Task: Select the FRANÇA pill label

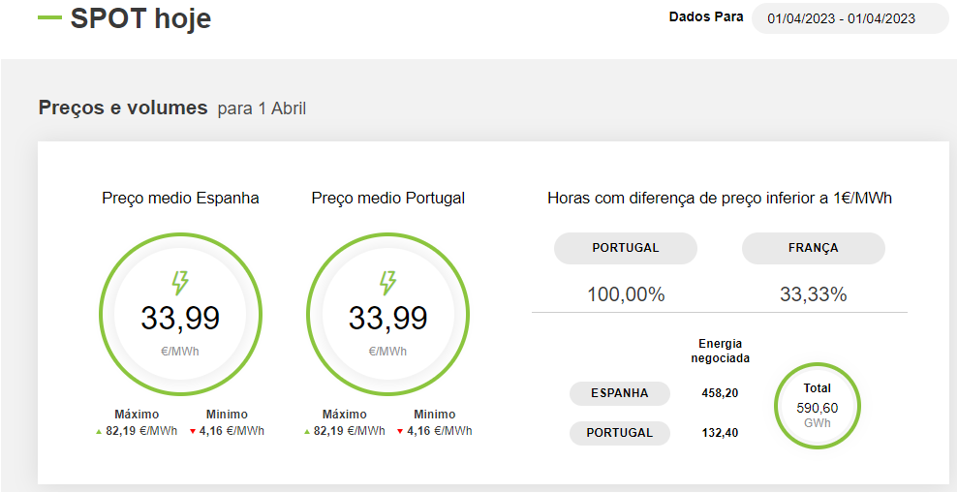Action: point(813,248)
